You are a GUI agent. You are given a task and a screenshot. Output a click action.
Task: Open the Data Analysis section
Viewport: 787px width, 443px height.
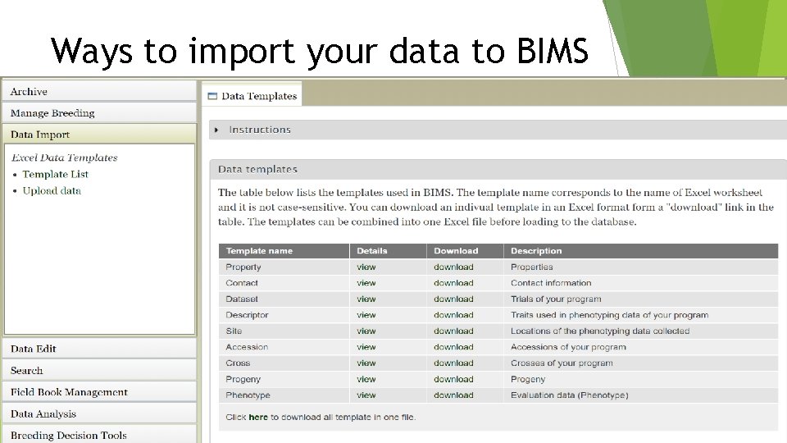(x=99, y=413)
